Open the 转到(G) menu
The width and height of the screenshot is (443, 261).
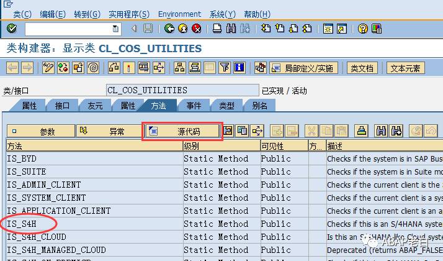87,14
